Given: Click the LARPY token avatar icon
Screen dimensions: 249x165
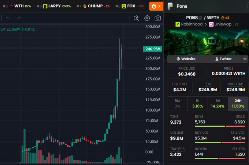Looking at the screenshot, I should [45, 6].
